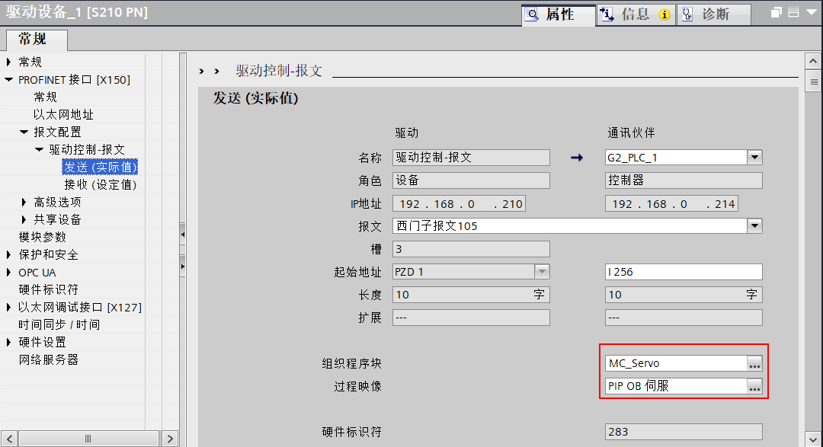Screen dimensions: 823x447
Task: Open the 西门子报文105 telegram dropdown
Action: 755,225
